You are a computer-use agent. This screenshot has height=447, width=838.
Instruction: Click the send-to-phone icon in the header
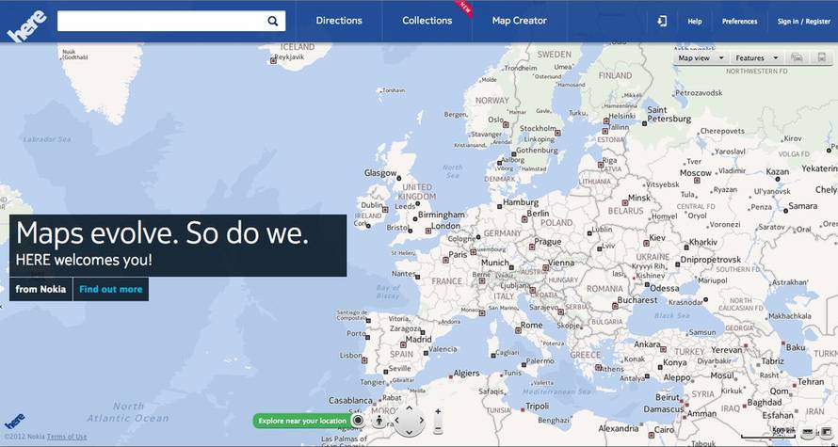(x=662, y=21)
